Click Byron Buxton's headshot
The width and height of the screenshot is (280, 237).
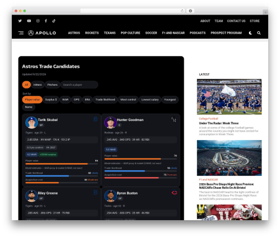tap(110, 196)
